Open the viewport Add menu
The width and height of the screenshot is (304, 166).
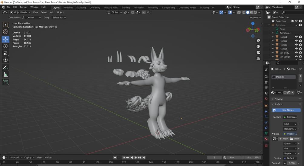[52, 12]
